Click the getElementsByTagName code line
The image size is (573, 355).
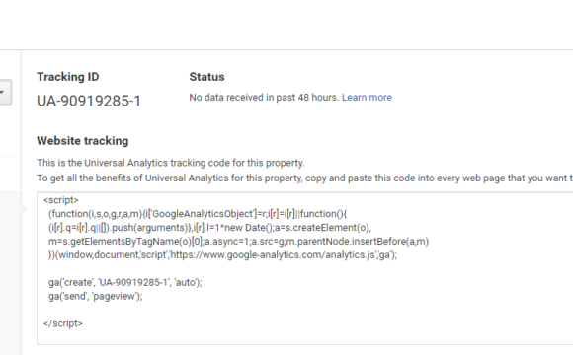coord(238,242)
